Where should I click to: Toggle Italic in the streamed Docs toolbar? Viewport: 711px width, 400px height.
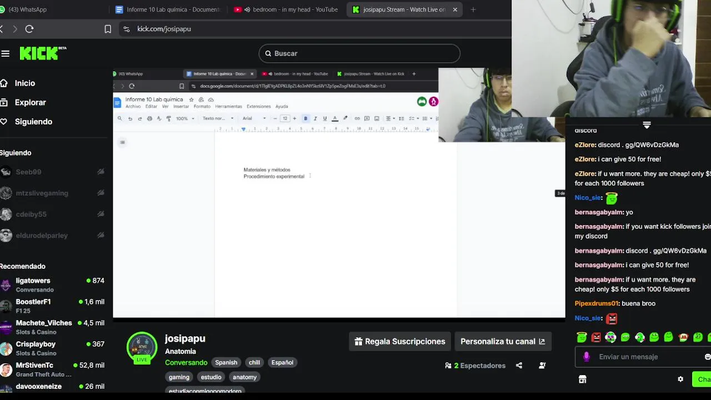315,118
